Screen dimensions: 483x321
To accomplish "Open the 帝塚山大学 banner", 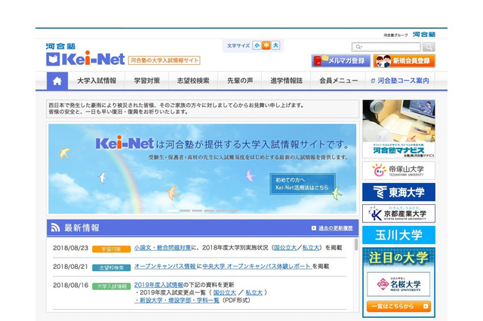I will coord(398,170).
